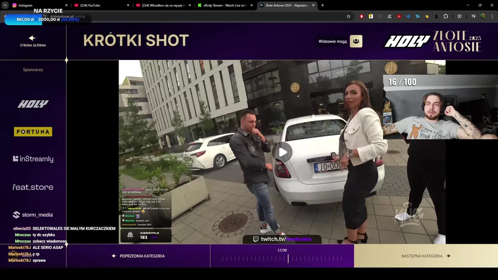
Task: Open the yellow L extension icon
Action: click(371, 16)
